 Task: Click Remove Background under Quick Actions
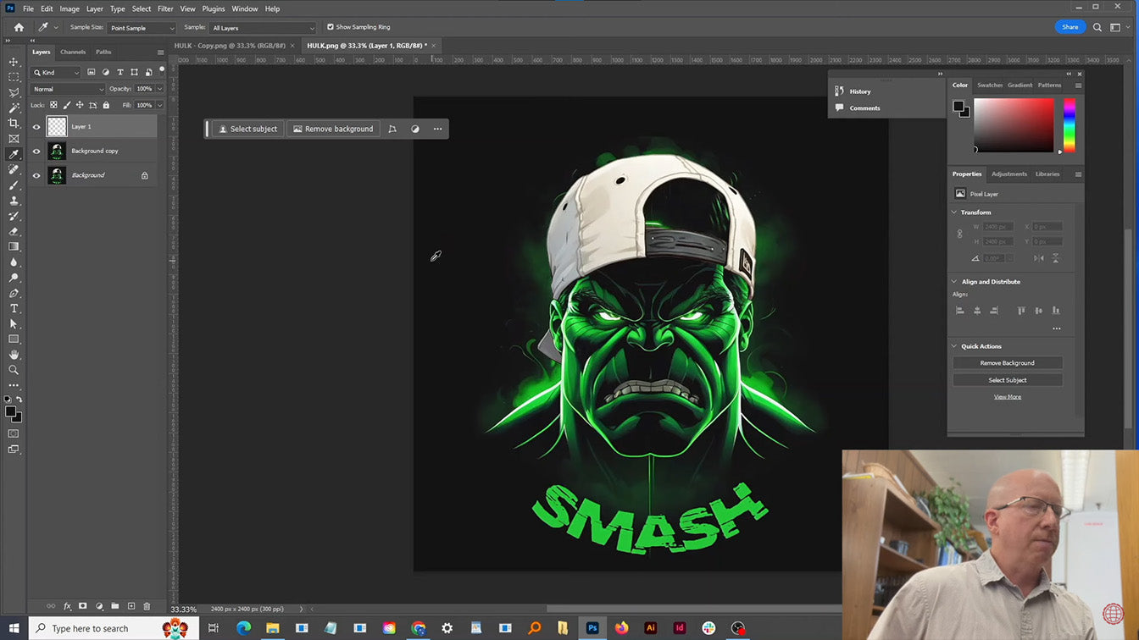click(x=1008, y=363)
